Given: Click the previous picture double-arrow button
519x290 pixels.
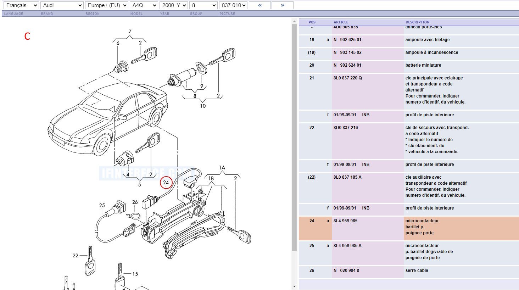Looking at the screenshot, I should (259, 5).
